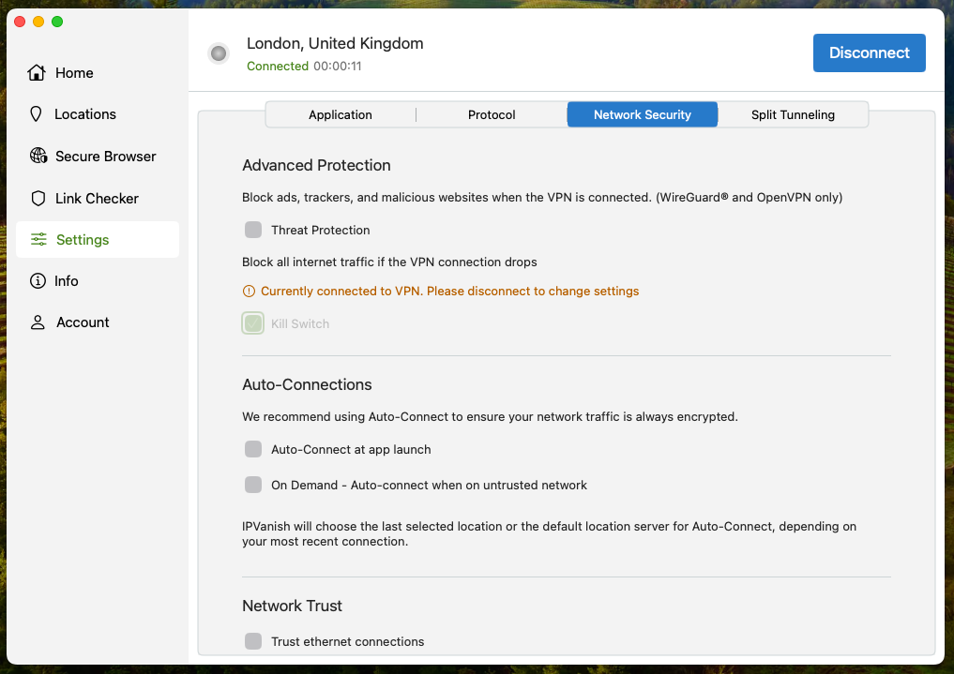Click the yellow minimize window button

38,22
